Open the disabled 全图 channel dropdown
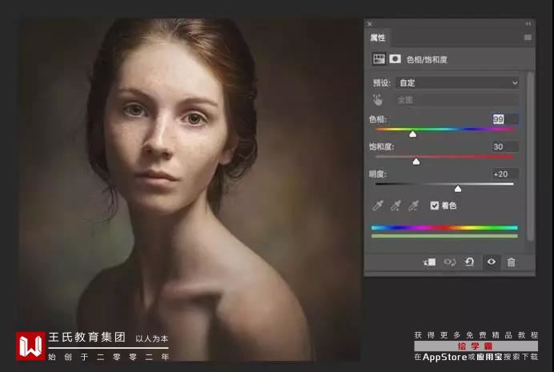 [457, 100]
